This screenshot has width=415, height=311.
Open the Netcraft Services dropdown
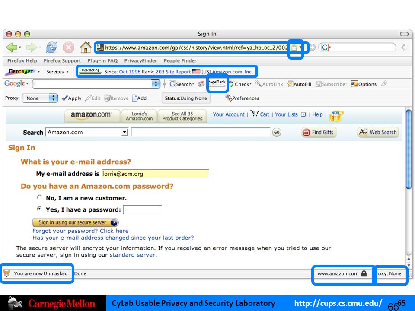click(x=57, y=72)
